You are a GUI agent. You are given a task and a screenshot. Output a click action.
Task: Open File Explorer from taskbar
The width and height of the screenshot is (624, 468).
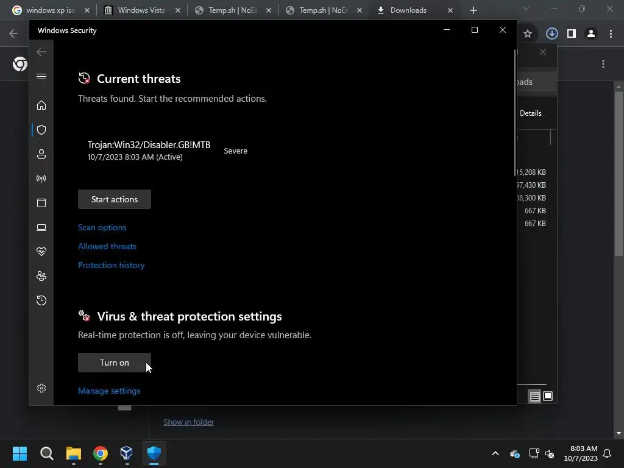click(x=74, y=453)
